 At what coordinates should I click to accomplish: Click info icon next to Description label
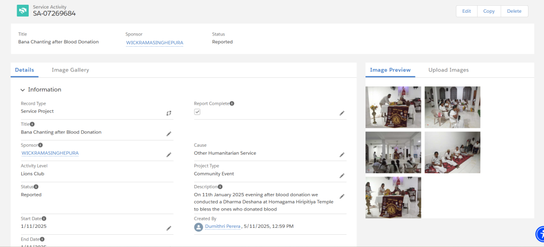coord(220,187)
